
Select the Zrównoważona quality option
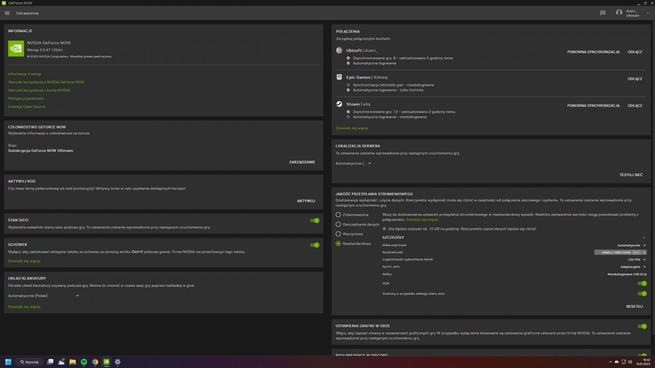point(338,215)
